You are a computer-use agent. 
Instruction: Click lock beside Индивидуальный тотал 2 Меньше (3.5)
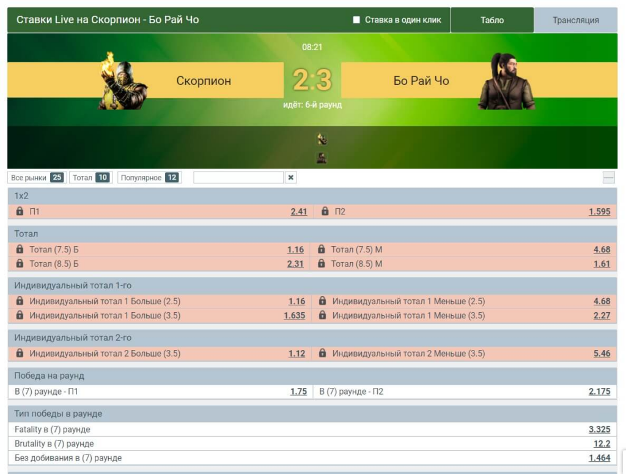click(x=323, y=353)
